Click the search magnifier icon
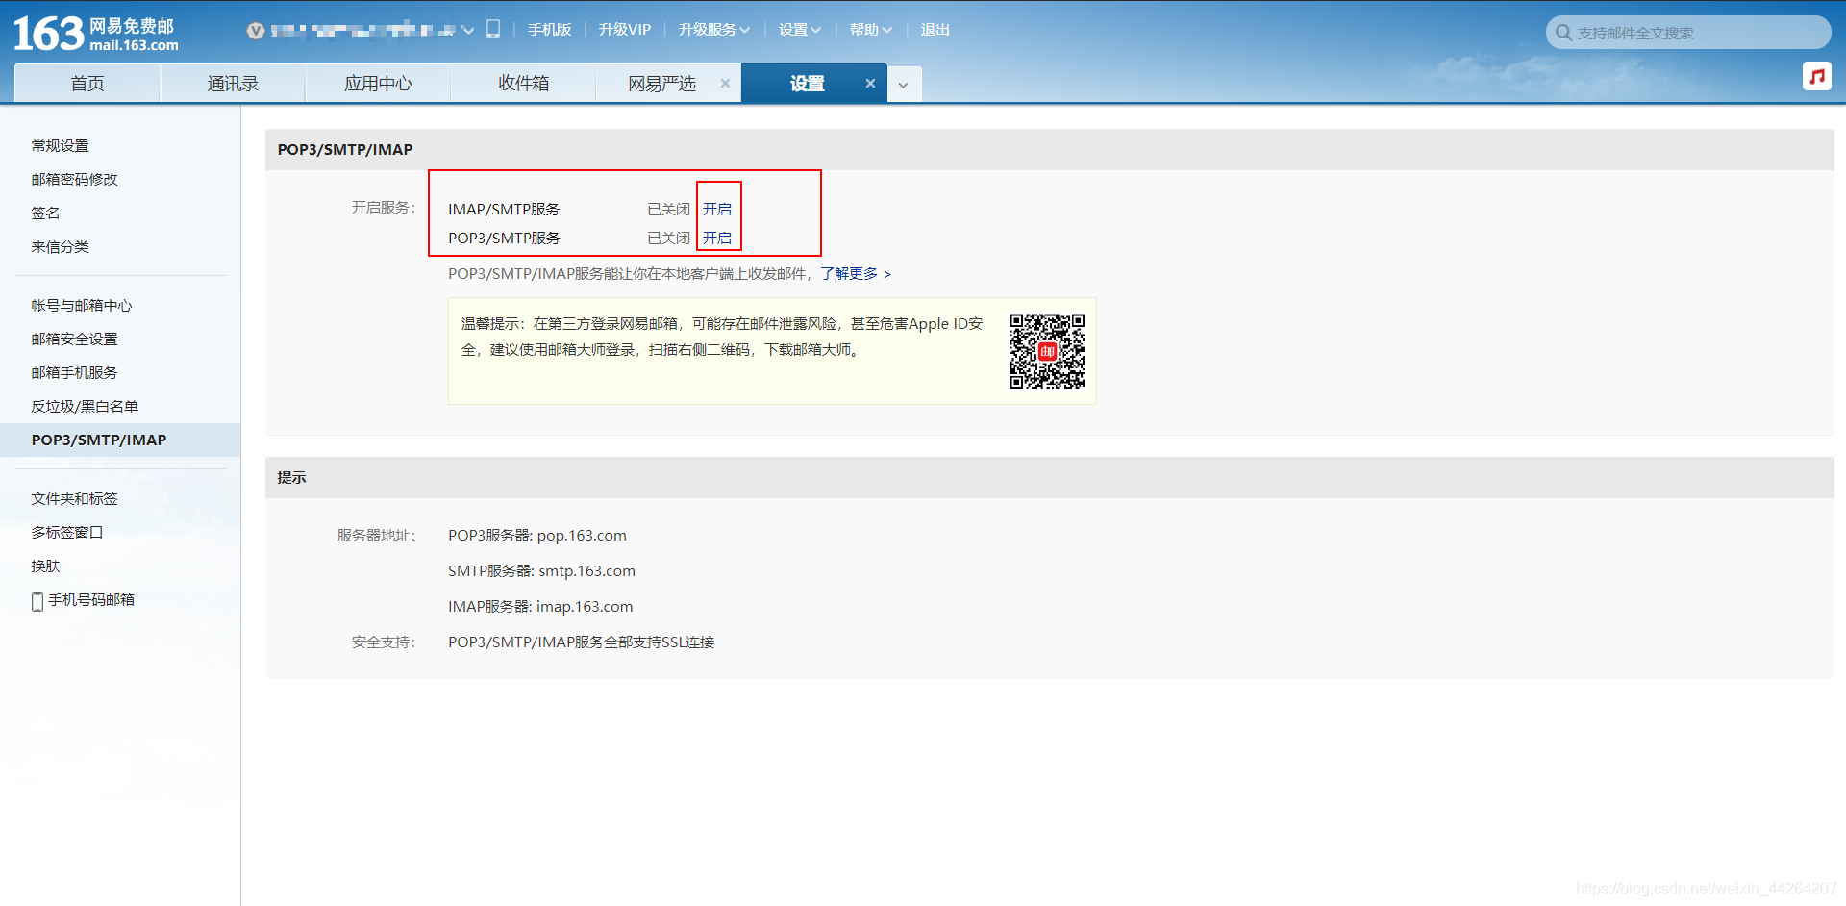 click(1562, 32)
